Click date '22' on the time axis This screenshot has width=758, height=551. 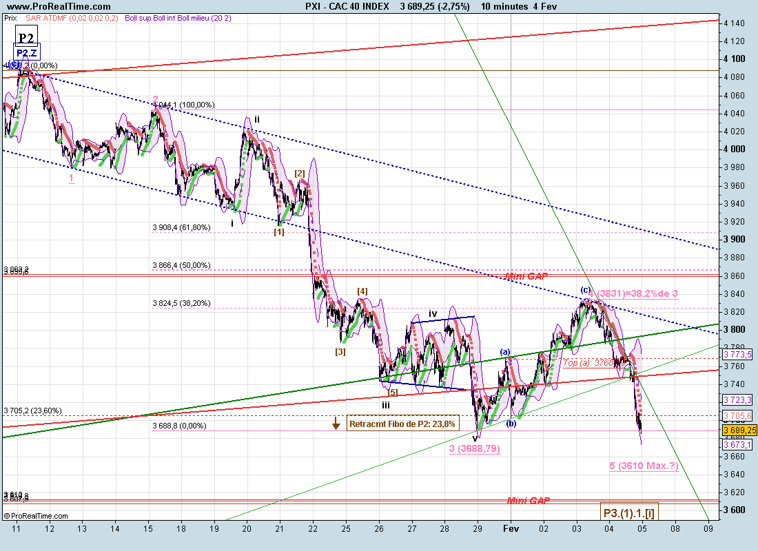coord(313,529)
